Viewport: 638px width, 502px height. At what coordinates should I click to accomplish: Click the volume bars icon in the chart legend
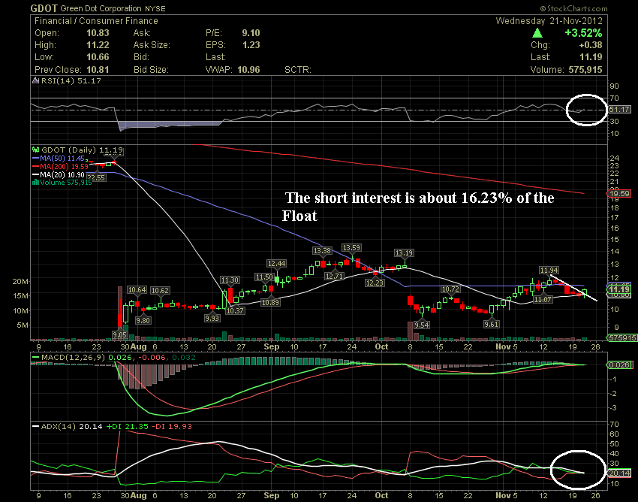[36, 183]
